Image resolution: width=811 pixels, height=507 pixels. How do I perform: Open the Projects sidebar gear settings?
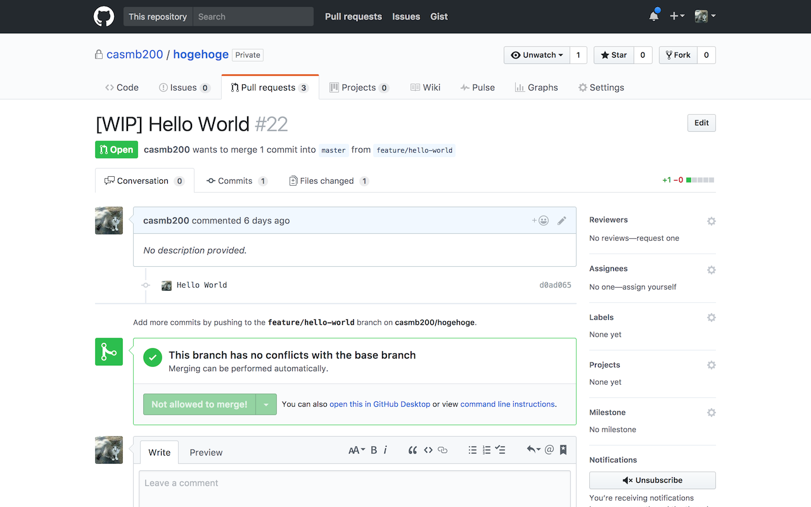[x=711, y=365]
